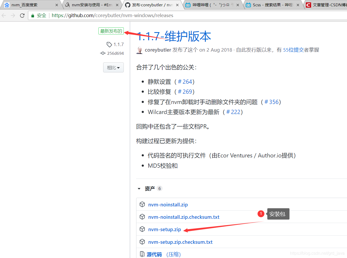The image size is (347, 258).
Task: Click the package icon beside nvm-setup.zip.checksum.txt
Action: coord(142,242)
